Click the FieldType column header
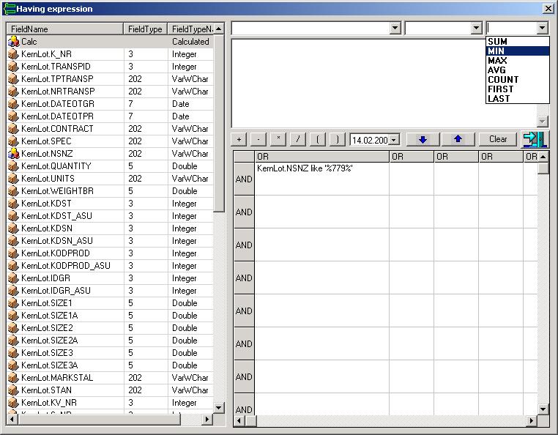 point(145,29)
